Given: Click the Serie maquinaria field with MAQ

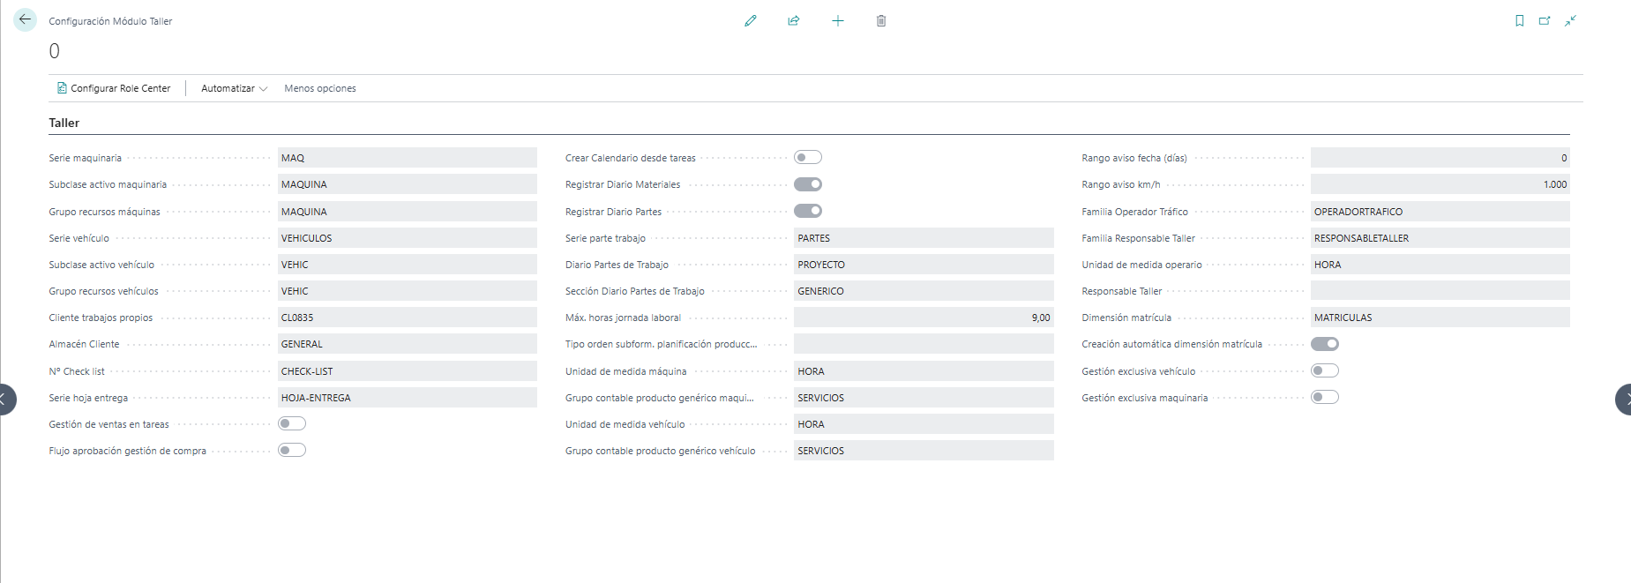Looking at the screenshot, I should pos(408,158).
